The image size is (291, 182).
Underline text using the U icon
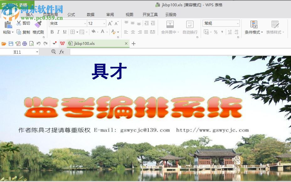(65, 32)
